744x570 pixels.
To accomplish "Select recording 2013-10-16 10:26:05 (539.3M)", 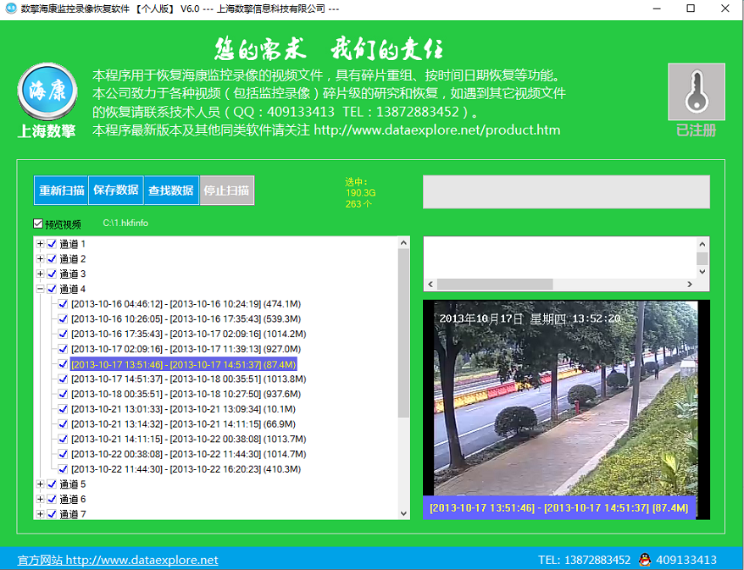I will (x=186, y=319).
